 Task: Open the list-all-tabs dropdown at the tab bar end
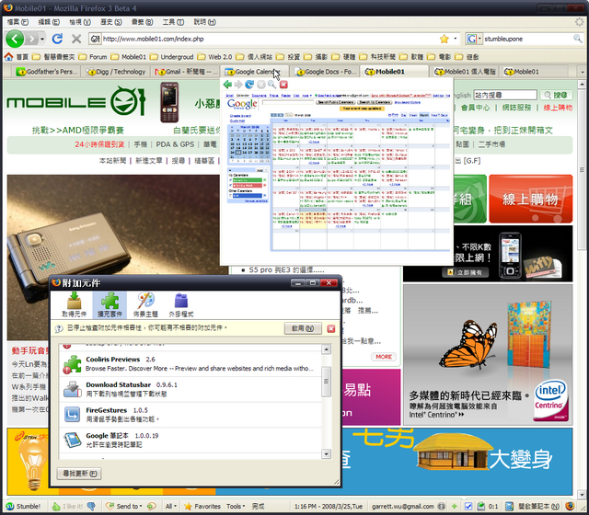(582, 72)
